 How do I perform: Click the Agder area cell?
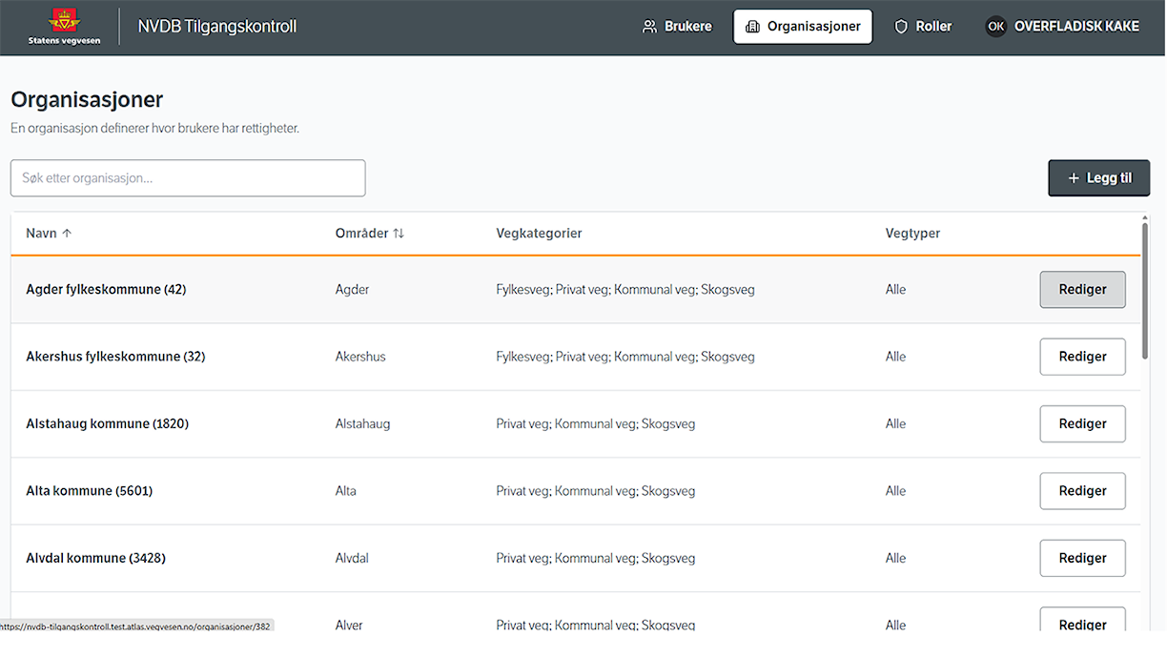point(352,290)
